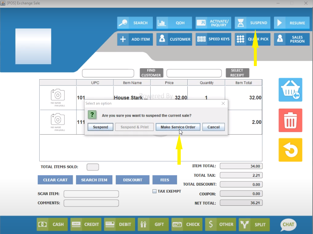Click the Total Items Sold box
The image size is (313, 234).
point(93,167)
